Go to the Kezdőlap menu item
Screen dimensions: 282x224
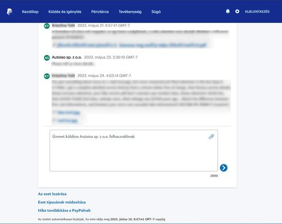coord(31,12)
